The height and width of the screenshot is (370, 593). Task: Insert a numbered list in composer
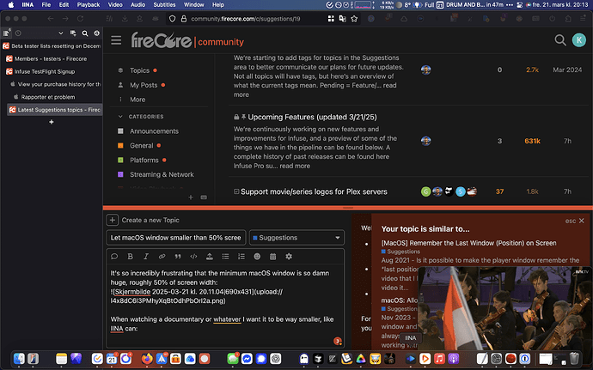tap(241, 257)
